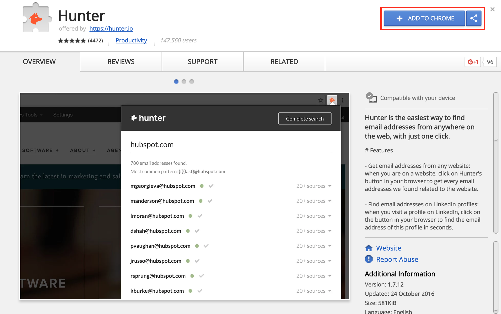Click the SOFTWARE + menu item
The image size is (501, 314).
41,150
